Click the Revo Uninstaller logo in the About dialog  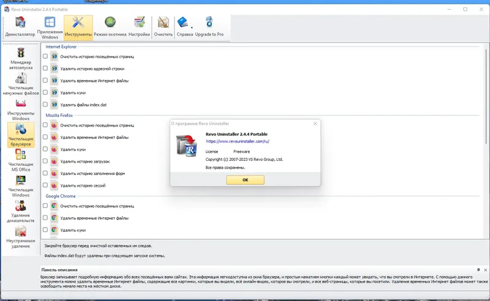coord(187,145)
